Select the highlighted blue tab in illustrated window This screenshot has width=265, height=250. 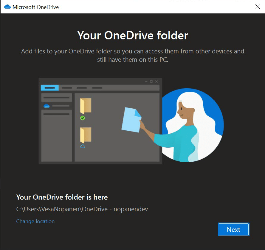pyautogui.click(x=49, y=88)
